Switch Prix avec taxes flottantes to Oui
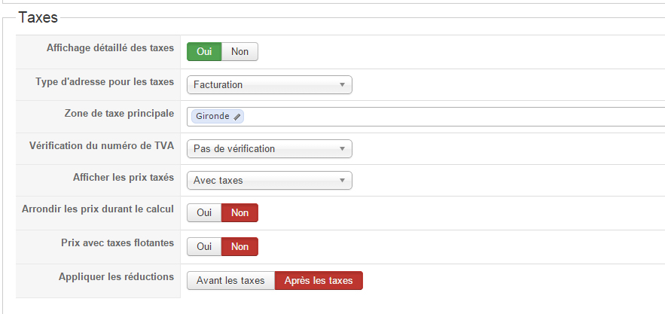 click(204, 246)
